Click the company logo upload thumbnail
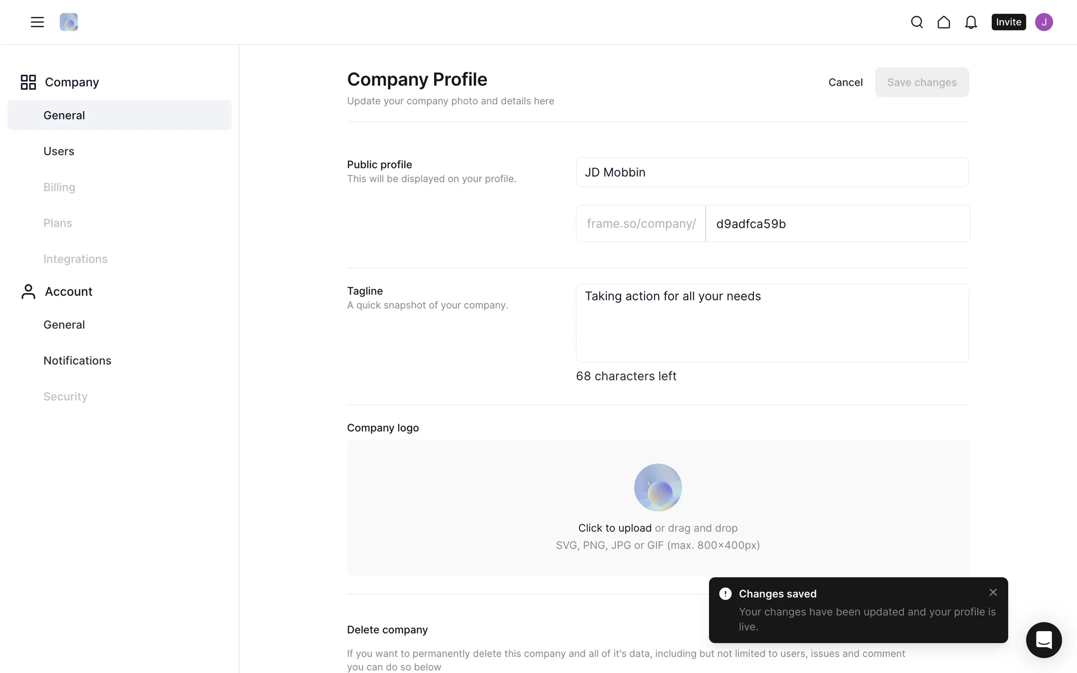 [657, 487]
